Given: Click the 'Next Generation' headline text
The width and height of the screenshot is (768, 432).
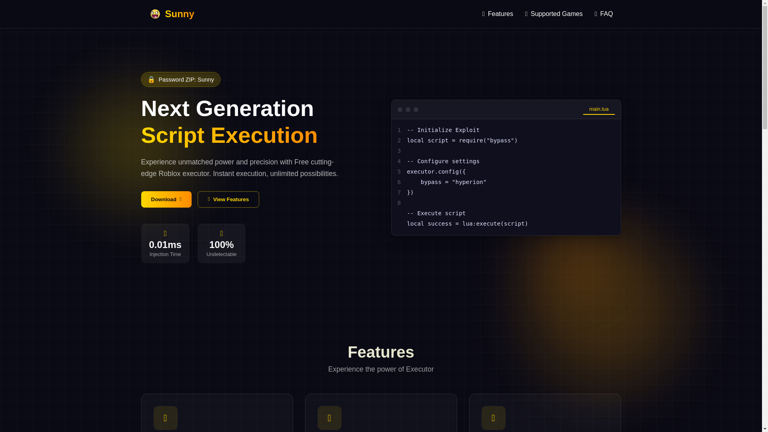Looking at the screenshot, I should [227, 108].
